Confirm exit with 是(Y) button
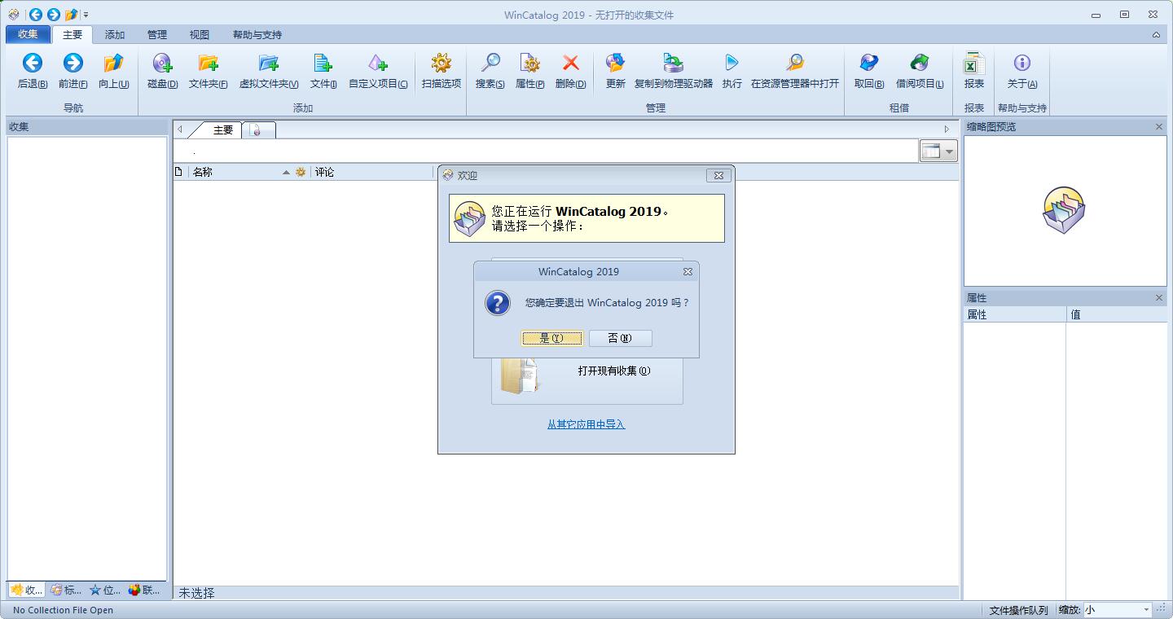Screen dimensions: 1173x619 (x=552, y=338)
